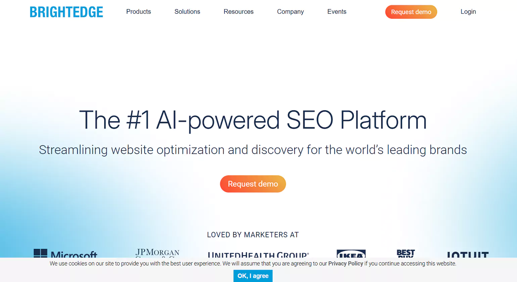Click the Intuit logo
This screenshot has height=282, width=517.
[467, 254]
